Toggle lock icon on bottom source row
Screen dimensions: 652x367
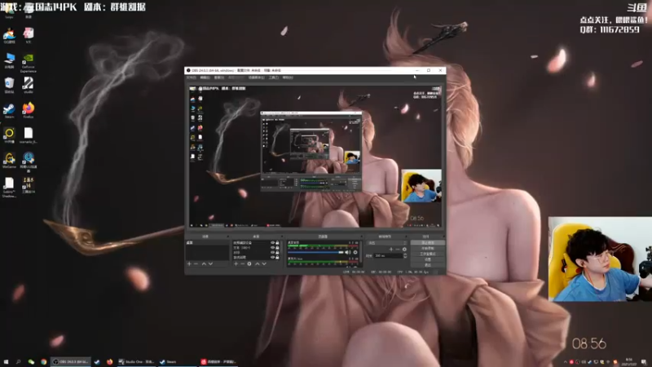(x=277, y=257)
